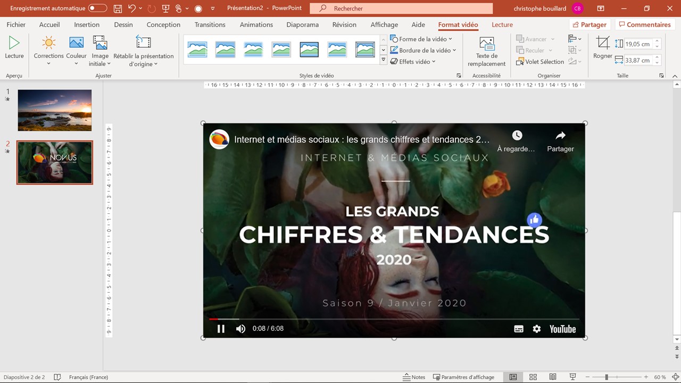Click Paramètres d'affichage in status bar

tap(463, 377)
